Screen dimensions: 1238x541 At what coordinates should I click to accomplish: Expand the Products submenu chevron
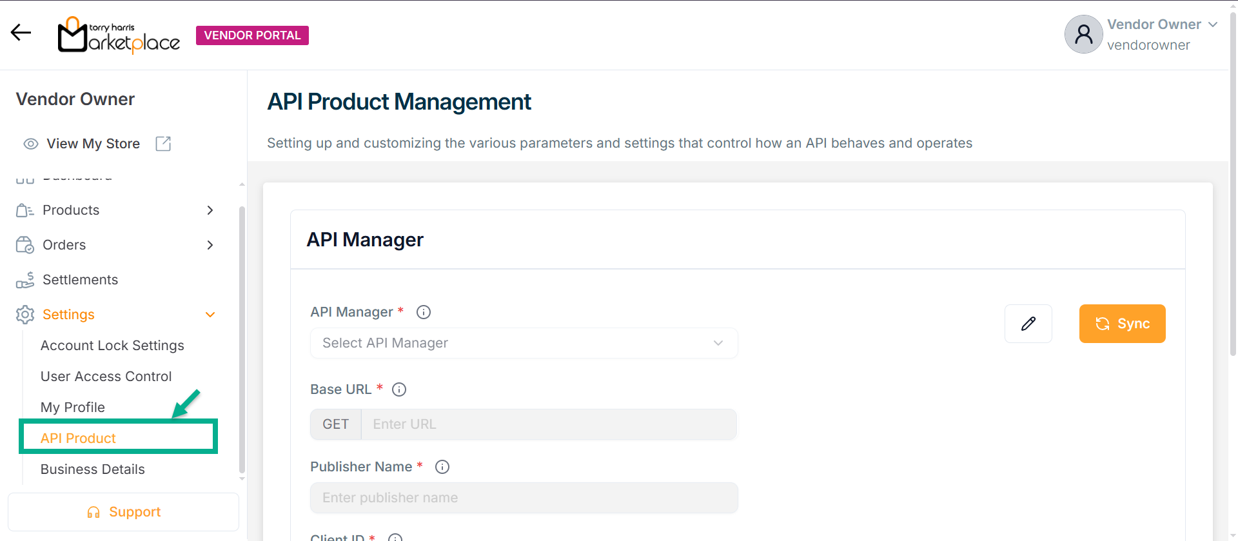point(210,210)
